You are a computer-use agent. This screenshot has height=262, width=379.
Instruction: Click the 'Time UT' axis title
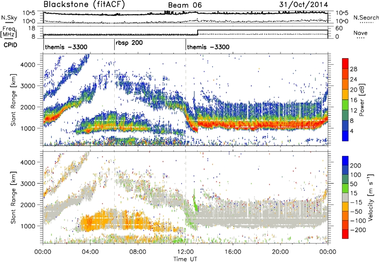point(185,259)
